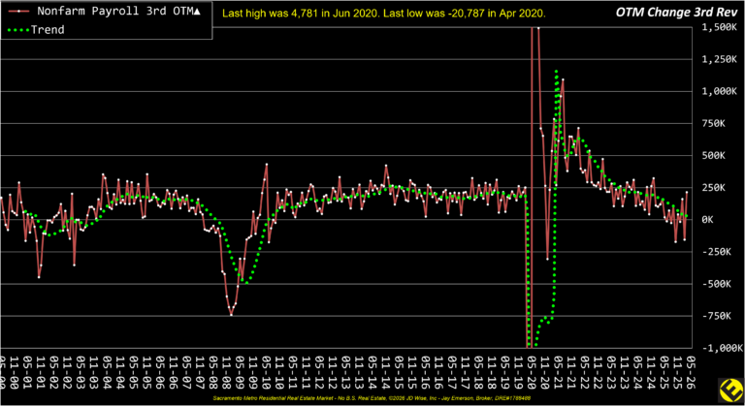Select the Trend legend label

coord(48,30)
